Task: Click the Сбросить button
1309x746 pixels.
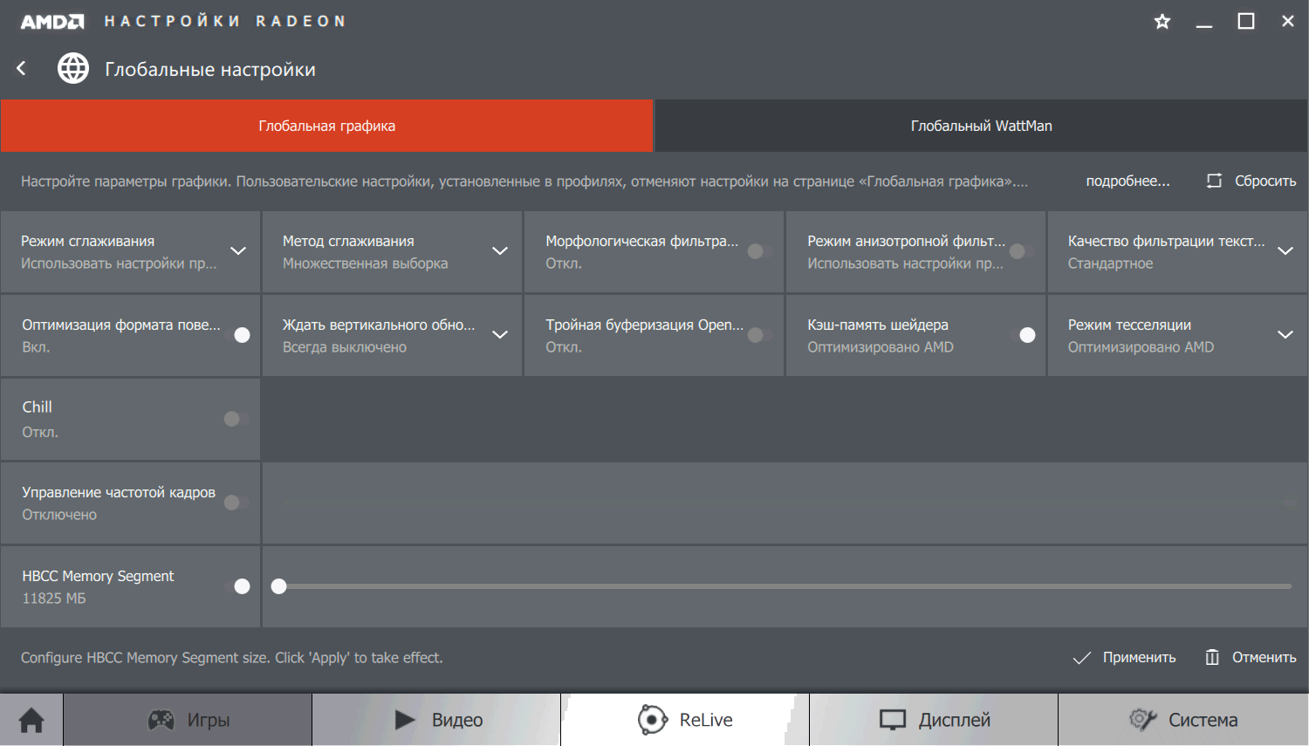Action: click(1251, 181)
